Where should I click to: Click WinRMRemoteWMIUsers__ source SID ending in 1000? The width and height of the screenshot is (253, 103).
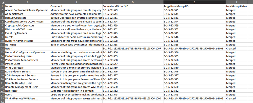tap(133, 98)
